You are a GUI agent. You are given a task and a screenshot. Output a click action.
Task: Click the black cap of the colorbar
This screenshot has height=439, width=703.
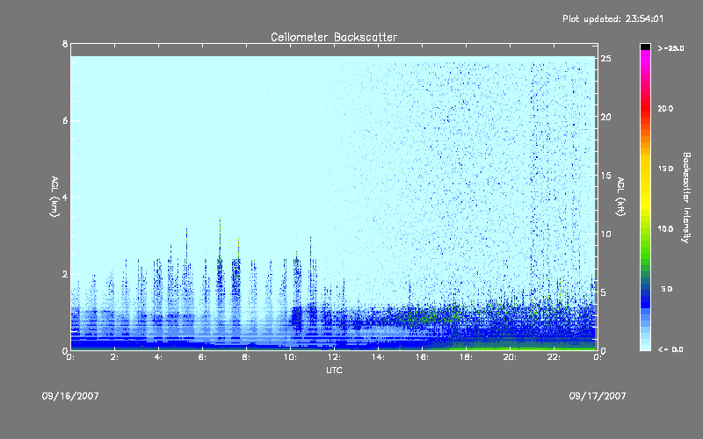[645, 47]
